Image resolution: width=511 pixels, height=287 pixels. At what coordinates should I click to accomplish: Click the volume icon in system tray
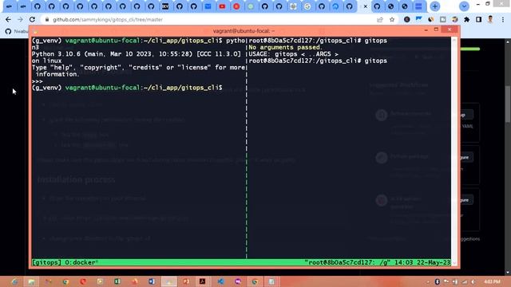[473, 281]
